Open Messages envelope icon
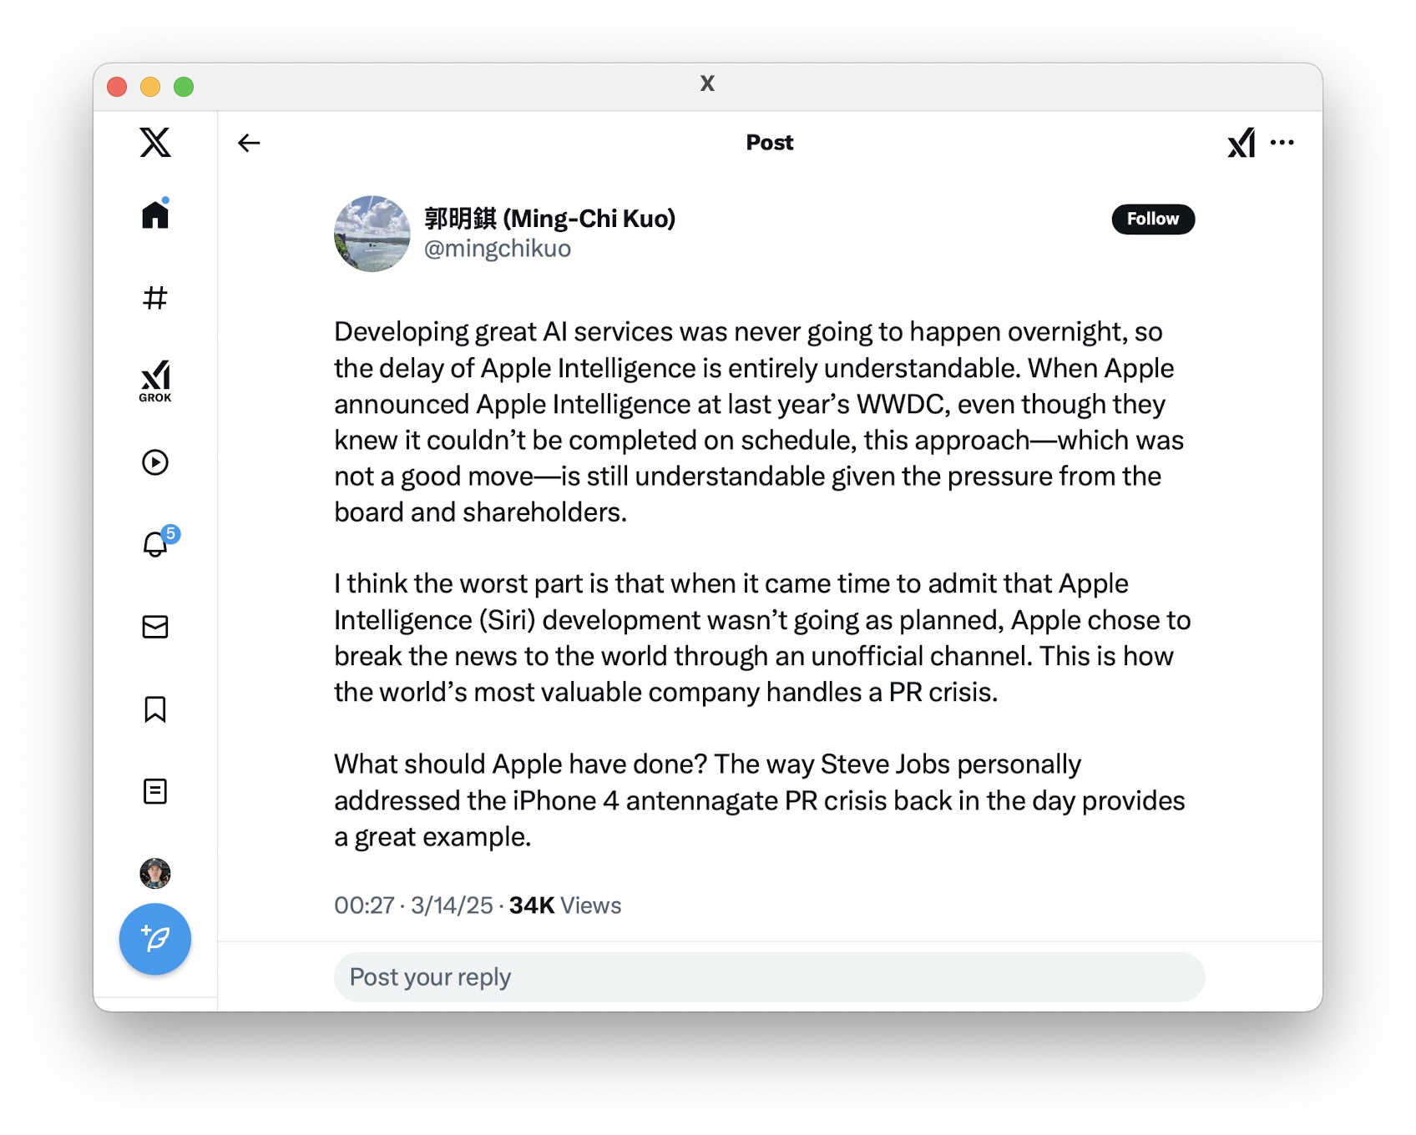This screenshot has height=1135, width=1416. point(155,627)
